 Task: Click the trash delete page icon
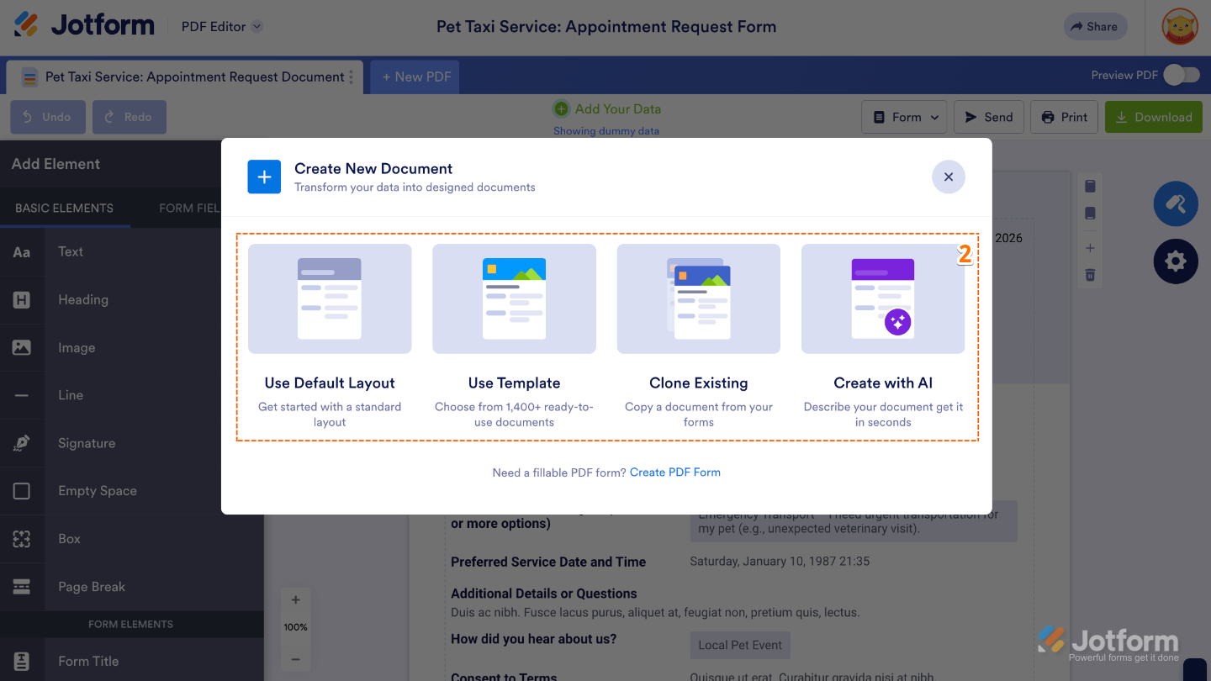[x=1090, y=275]
